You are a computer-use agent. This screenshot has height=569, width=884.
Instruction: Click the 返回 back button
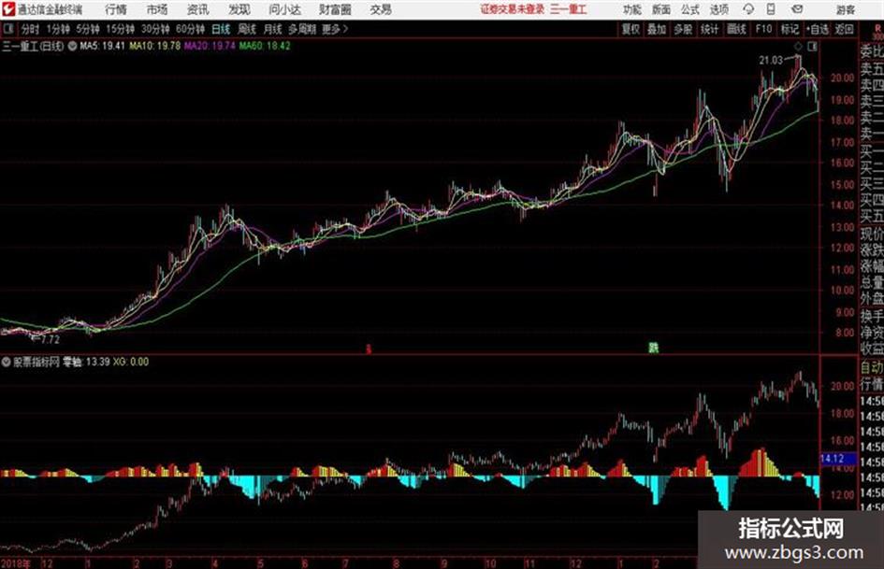tap(844, 29)
